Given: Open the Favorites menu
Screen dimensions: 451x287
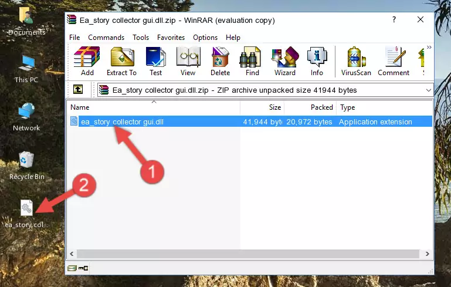Looking at the screenshot, I should click(171, 38).
